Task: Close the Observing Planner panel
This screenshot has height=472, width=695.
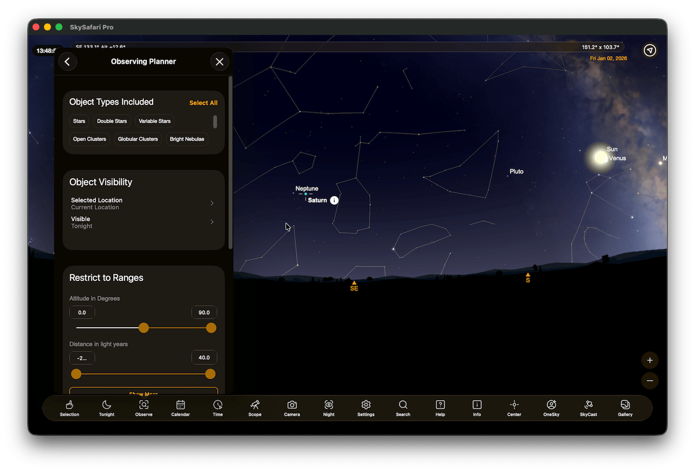Action: coord(220,61)
